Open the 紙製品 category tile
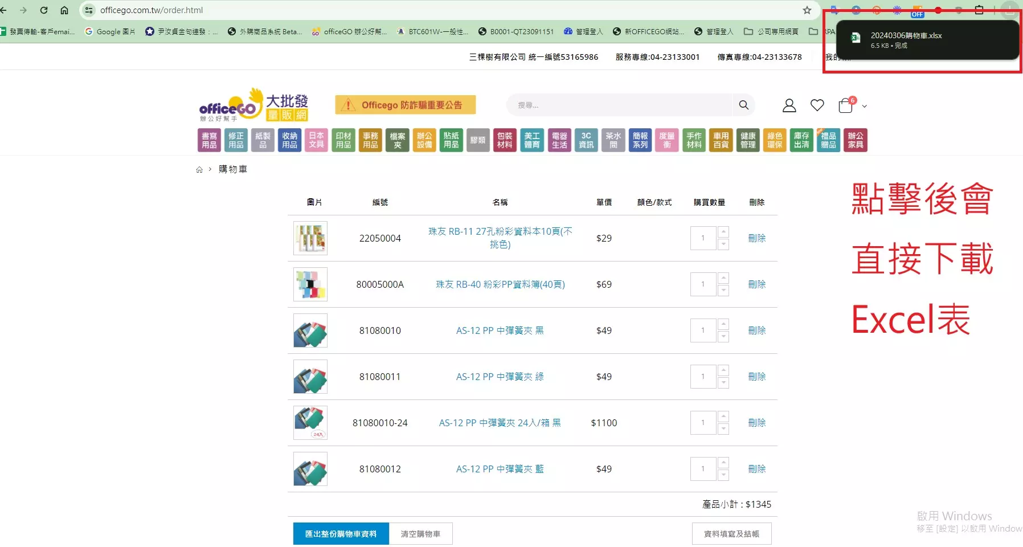This screenshot has height=547, width=1023. tap(263, 140)
